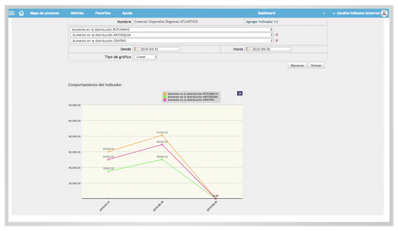
Task: Click the Comportamiento del Indicador heading
Action: coord(95,85)
